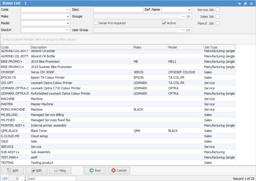Expand the Def. Name dropdown
The height and width of the screenshot is (181, 256).
pyautogui.click(x=189, y=10)
